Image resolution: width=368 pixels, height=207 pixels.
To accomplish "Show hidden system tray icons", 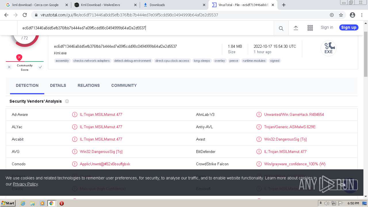I will [x=321, y=203].
